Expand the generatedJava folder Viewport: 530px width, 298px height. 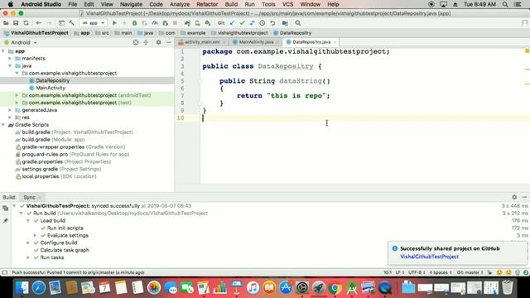point(10,110)
